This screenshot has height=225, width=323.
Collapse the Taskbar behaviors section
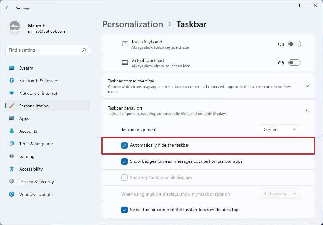coord(307,111)
